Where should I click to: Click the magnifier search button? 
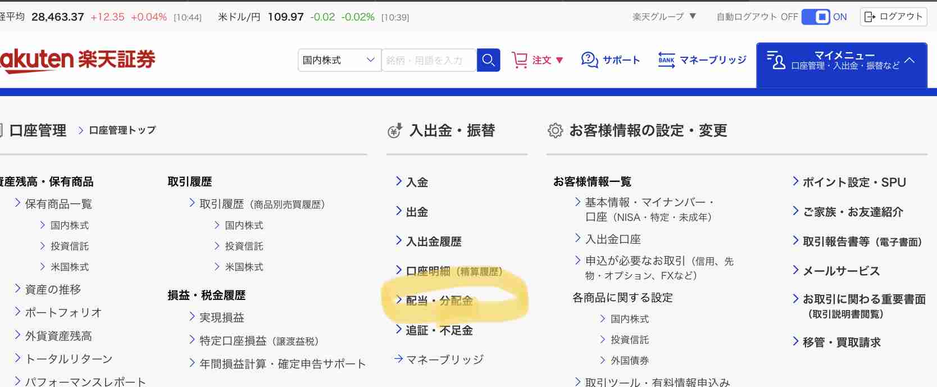(488, 60)
